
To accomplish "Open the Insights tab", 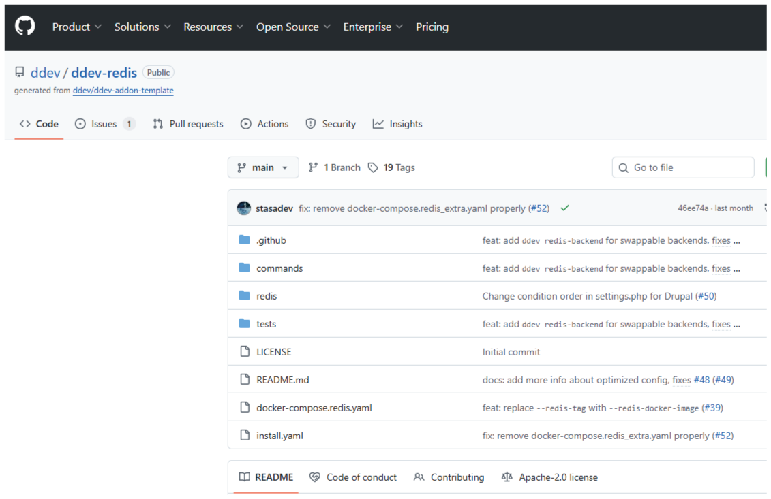I will point(397,125).
